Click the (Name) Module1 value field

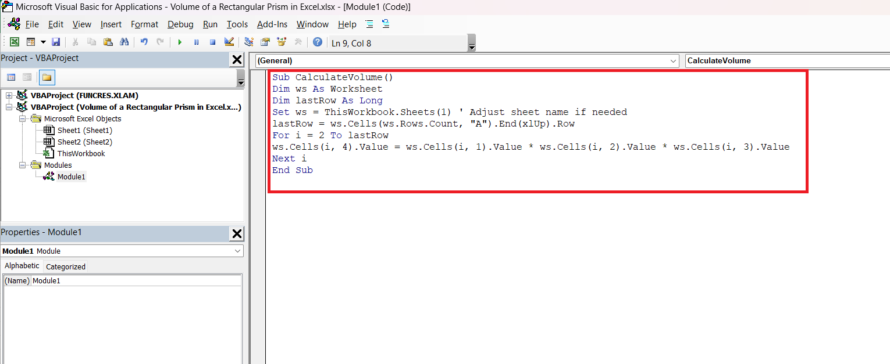point(136,280)
